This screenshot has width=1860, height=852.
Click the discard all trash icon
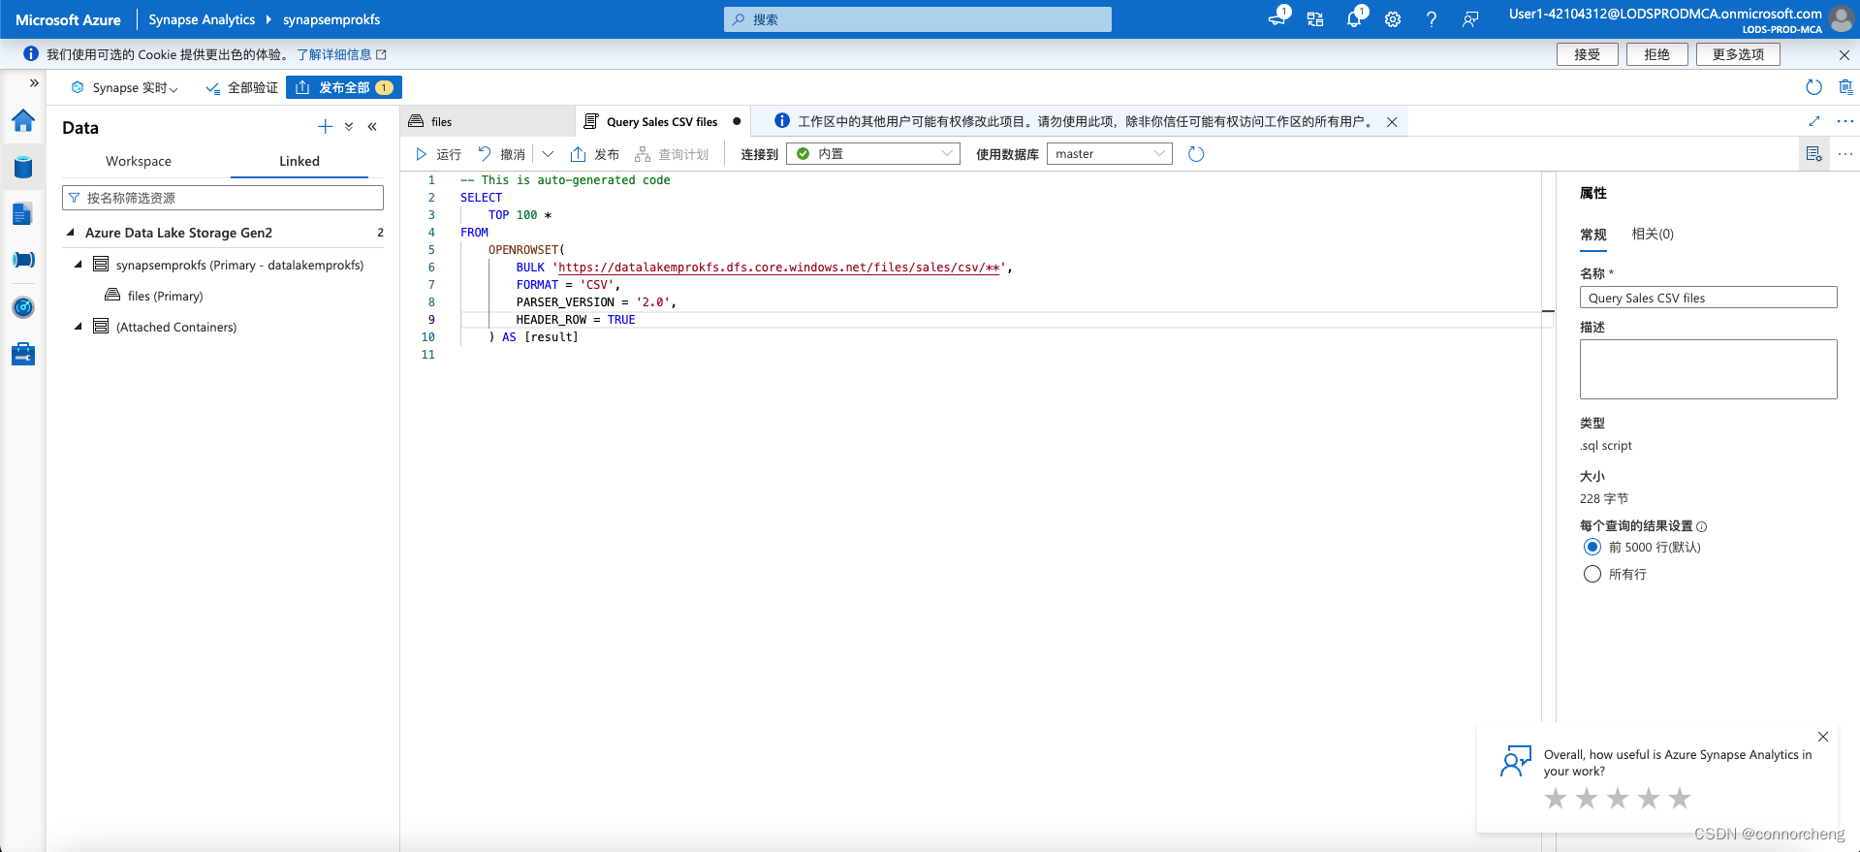click(x=1845, y=87)
